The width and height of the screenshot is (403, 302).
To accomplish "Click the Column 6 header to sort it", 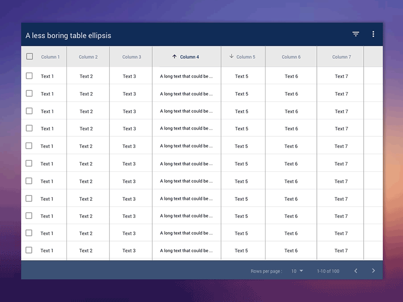I will pos(291,57).
